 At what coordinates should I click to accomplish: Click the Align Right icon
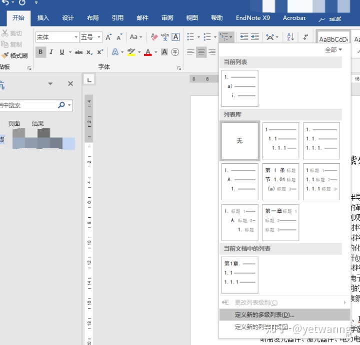click(x=212, y=52)
